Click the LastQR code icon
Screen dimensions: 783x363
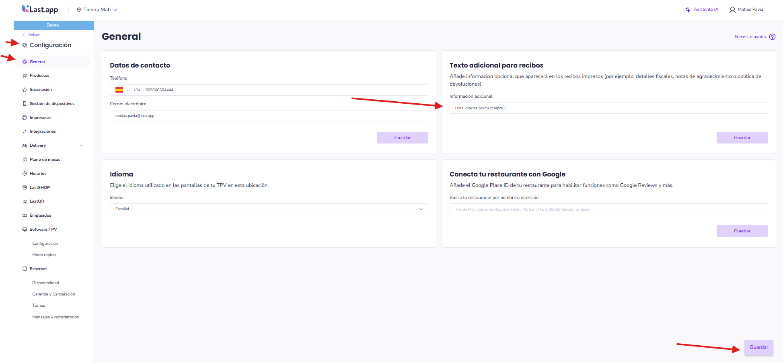pos(25,201)
